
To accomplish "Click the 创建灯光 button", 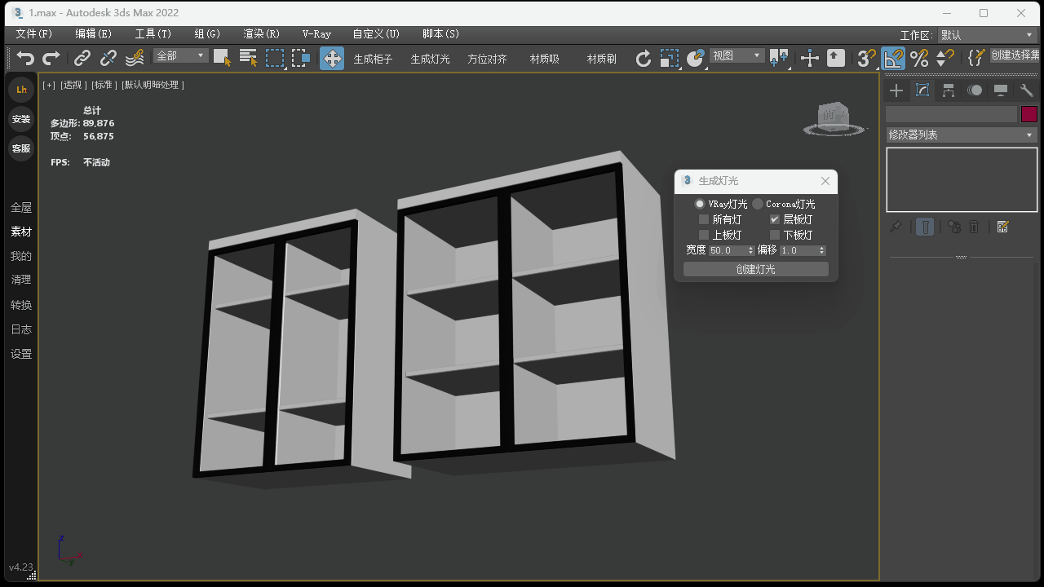I will [756, 269].
